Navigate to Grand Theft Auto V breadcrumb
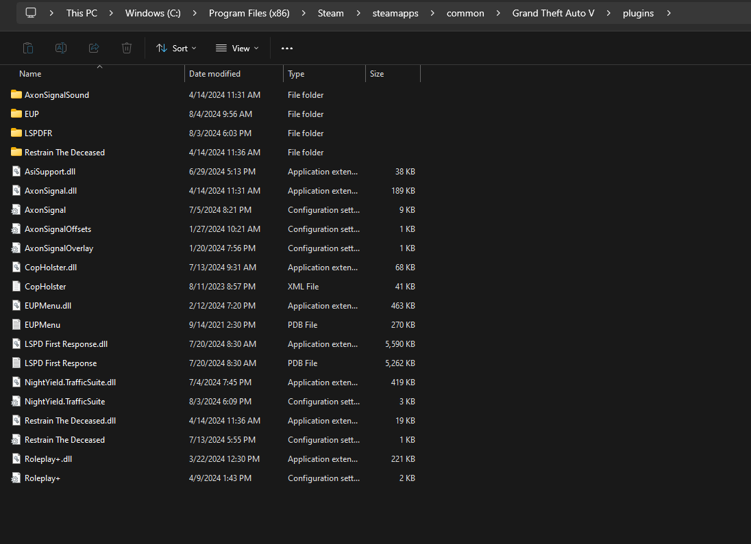 (x=553, y=13)
